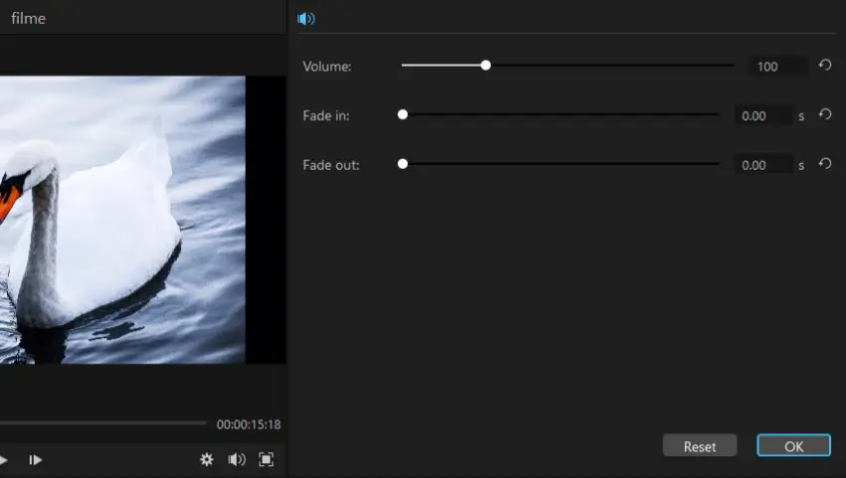
Task: Step to next frame in preview
Action: click(35, 459)
